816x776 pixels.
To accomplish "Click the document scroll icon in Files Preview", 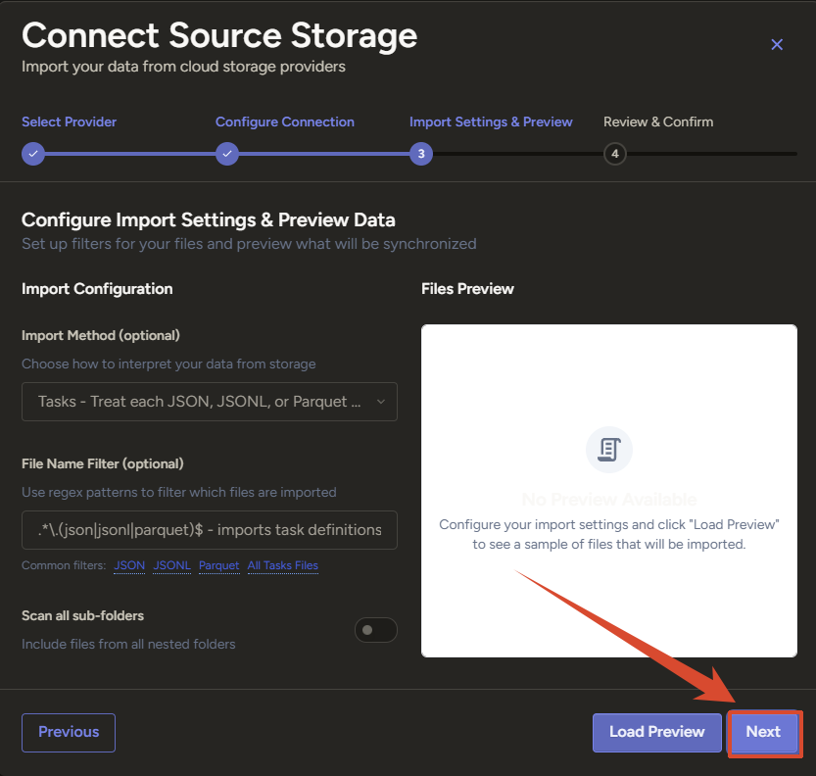I will pos(609,450).
